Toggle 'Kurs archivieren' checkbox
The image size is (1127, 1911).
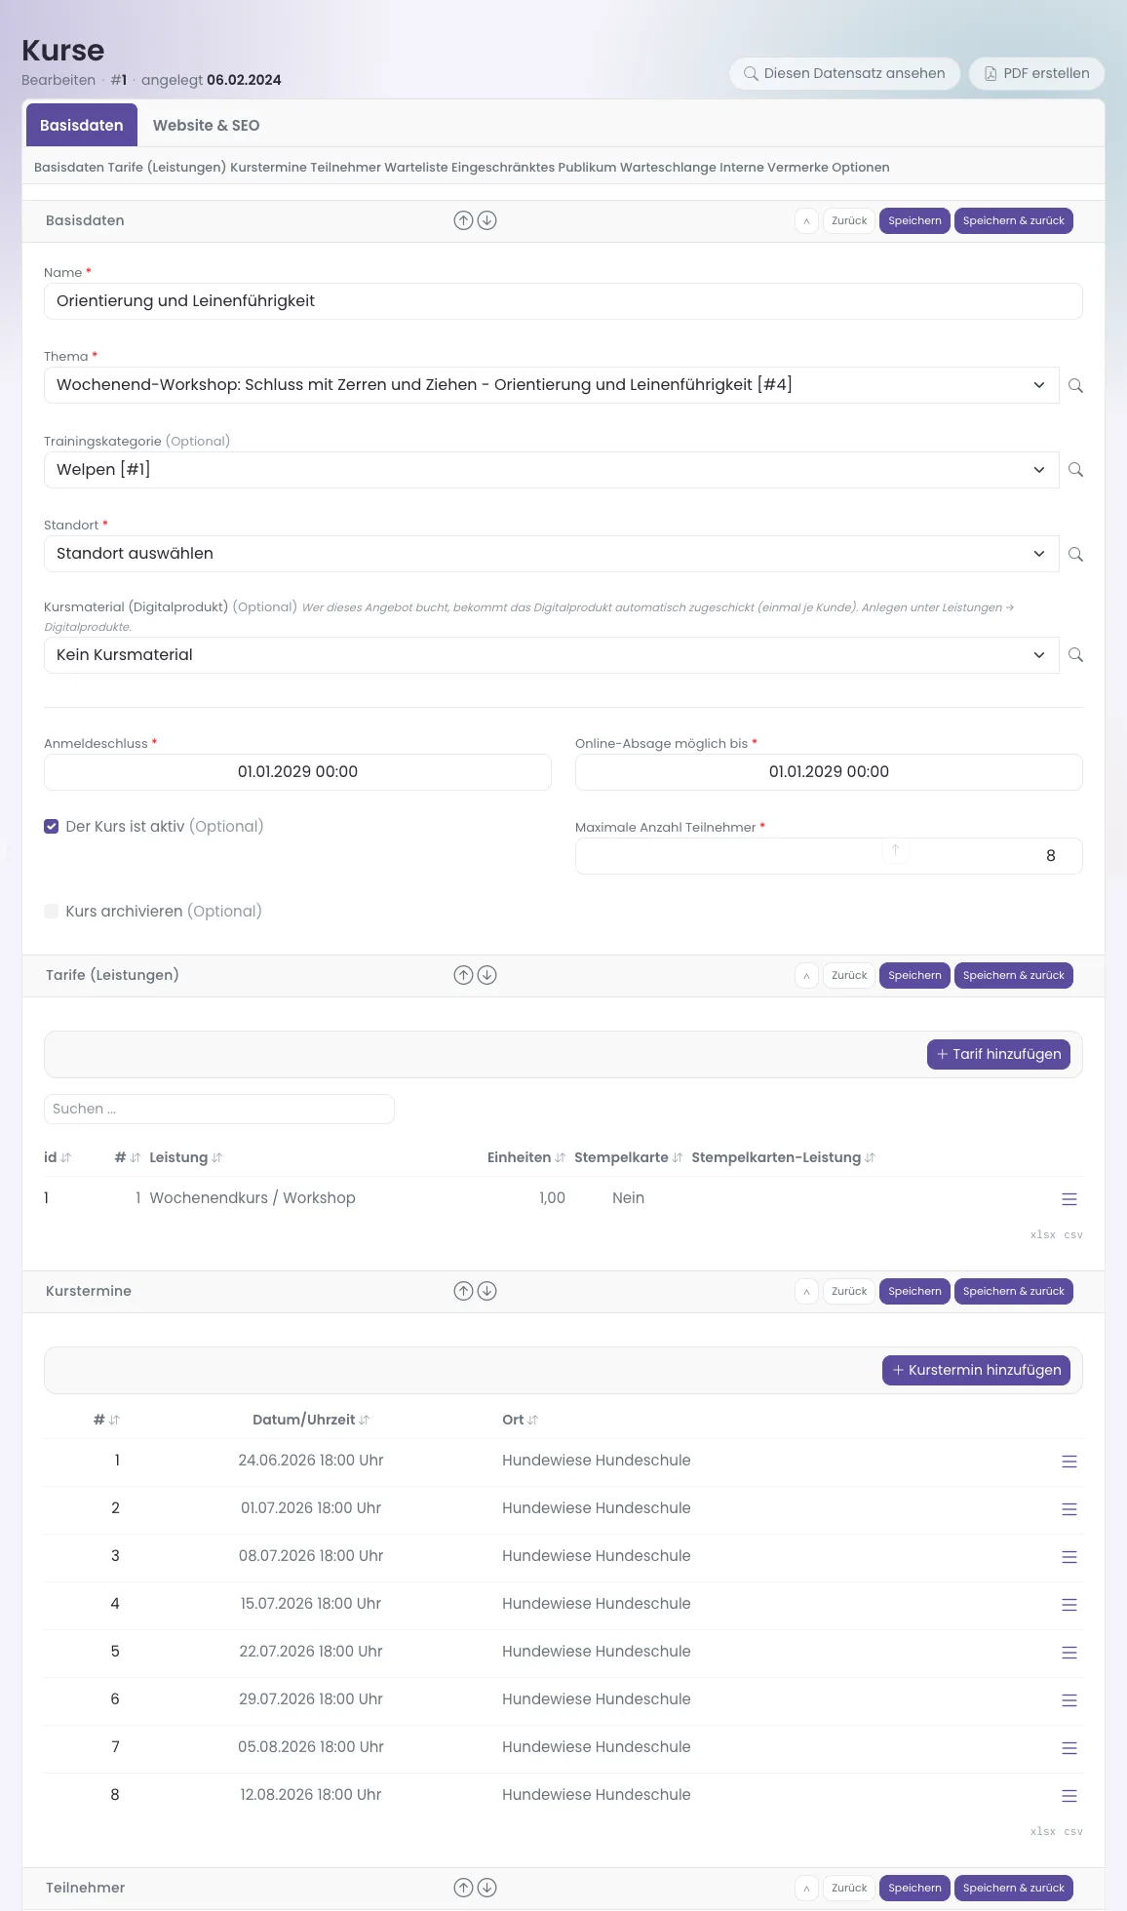52,911
